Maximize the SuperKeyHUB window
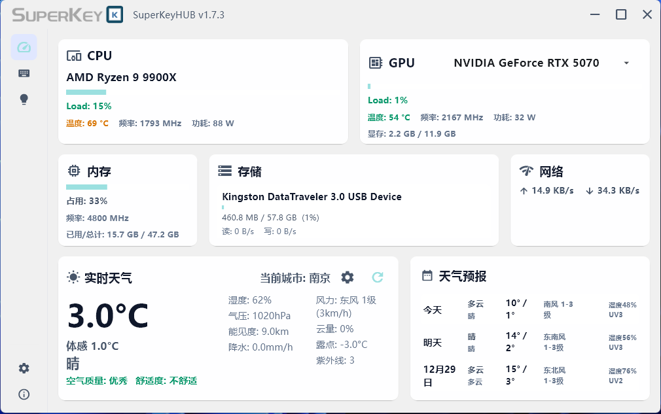Screen dimensions: 661x414 pyautogui.click(x=621, y=14)
